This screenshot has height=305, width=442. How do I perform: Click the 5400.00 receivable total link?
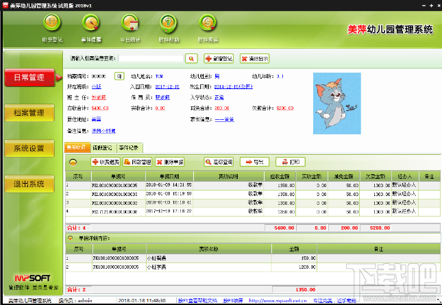[x=100, y=108]
